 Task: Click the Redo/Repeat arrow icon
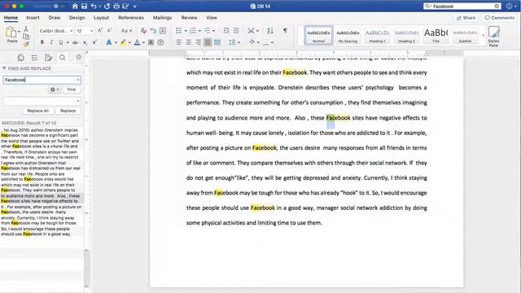click(x=107, y=6)
